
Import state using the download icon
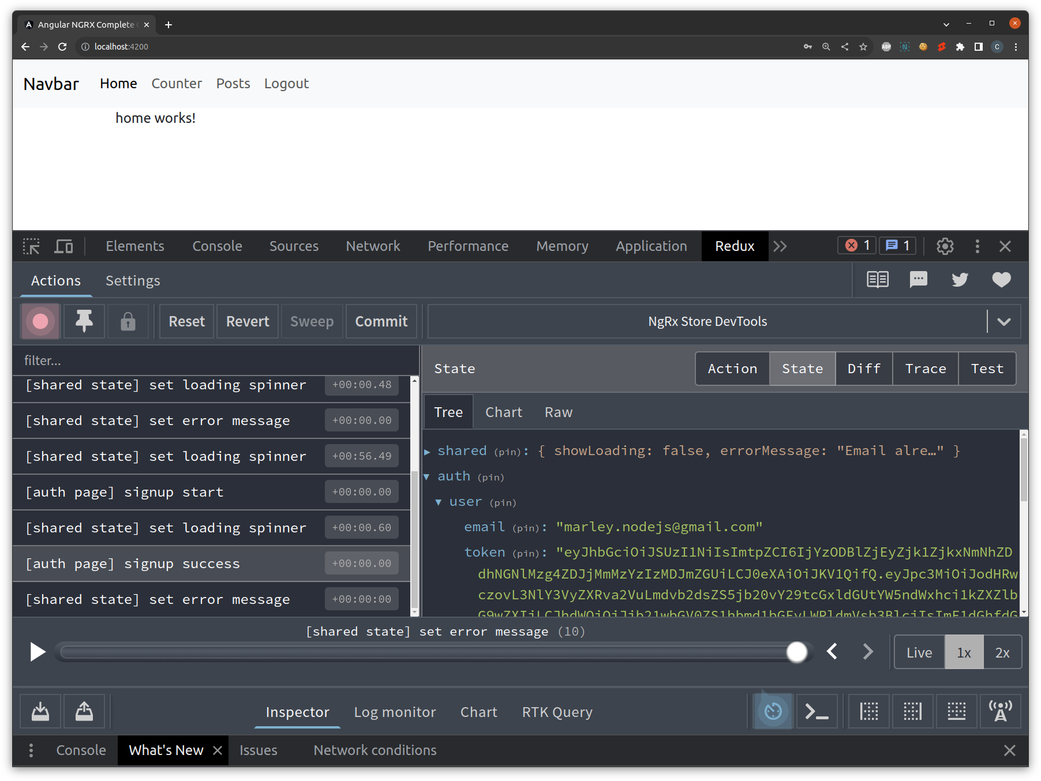tap(40, 711)
